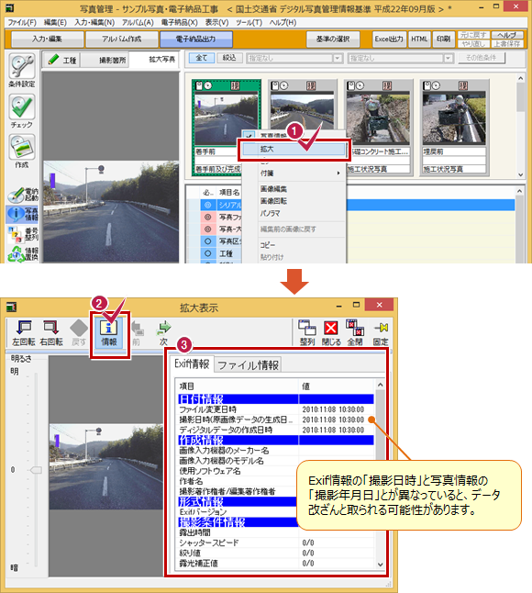The image size is (532, 593).
Task: Toggle the 全て filter button
Action: [x=202, y=58]
